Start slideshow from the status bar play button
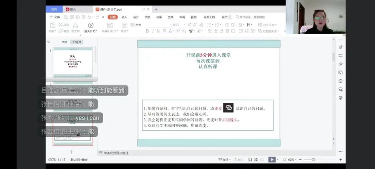Viewport: 375px width, 169px height. (x=271, y=159)
